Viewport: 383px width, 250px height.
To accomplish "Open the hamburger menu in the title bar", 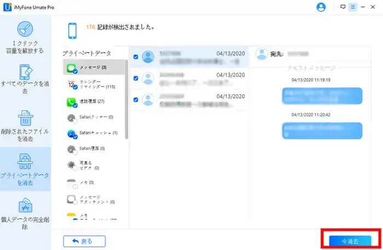I will click(353, 7).
